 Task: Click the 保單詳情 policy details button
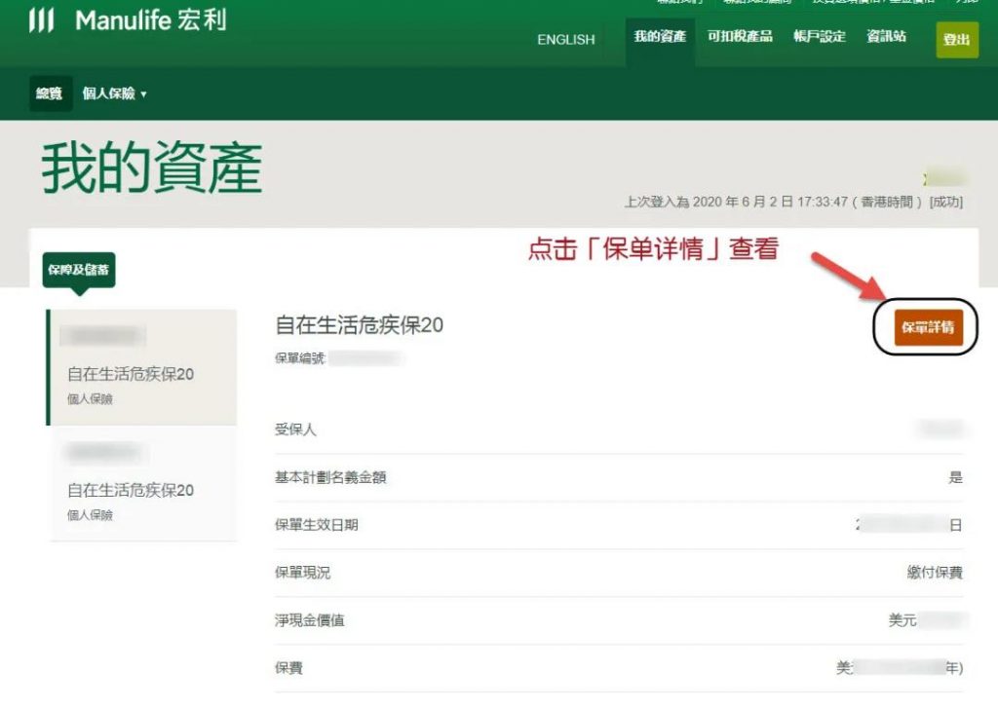pyautogui.click(x=928, y=327)
